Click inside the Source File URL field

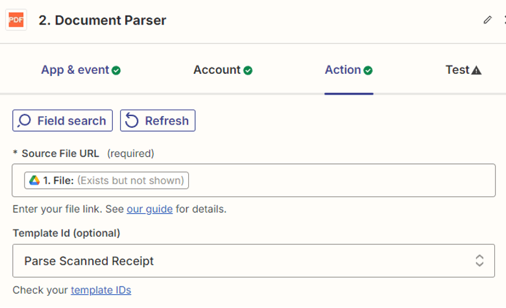click(337, 180)
